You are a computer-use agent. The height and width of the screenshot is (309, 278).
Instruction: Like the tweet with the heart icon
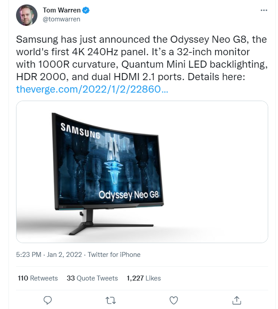(x=174, y=300)
